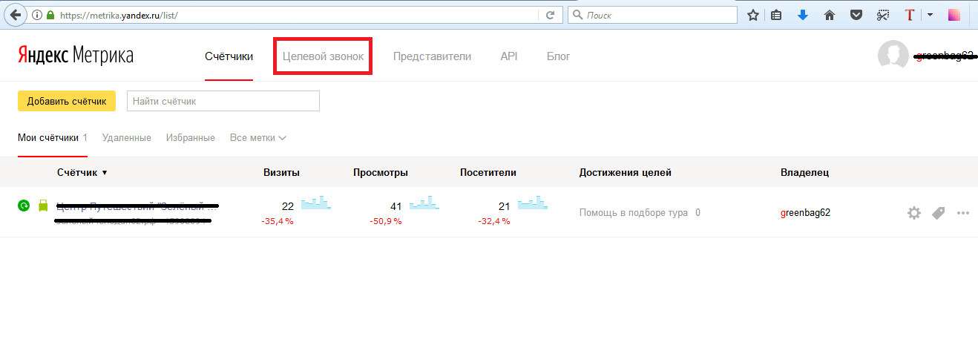Click the Добавить счётчик button

pyautogui.click(x=67, y=101)
